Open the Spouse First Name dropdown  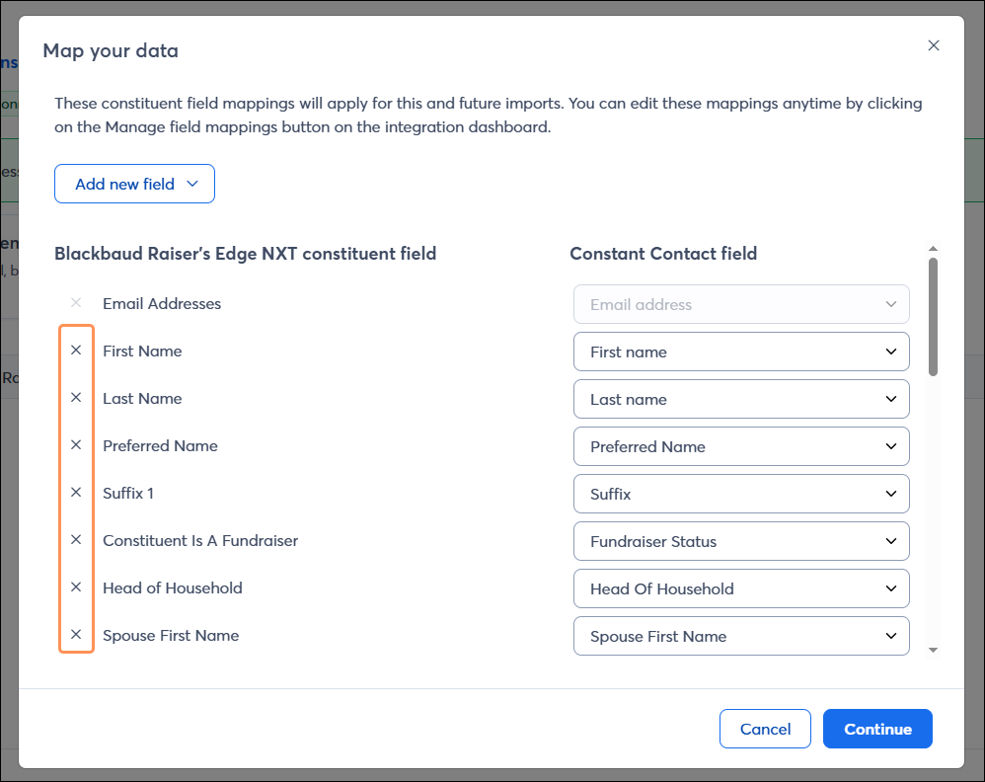(741, 636)
